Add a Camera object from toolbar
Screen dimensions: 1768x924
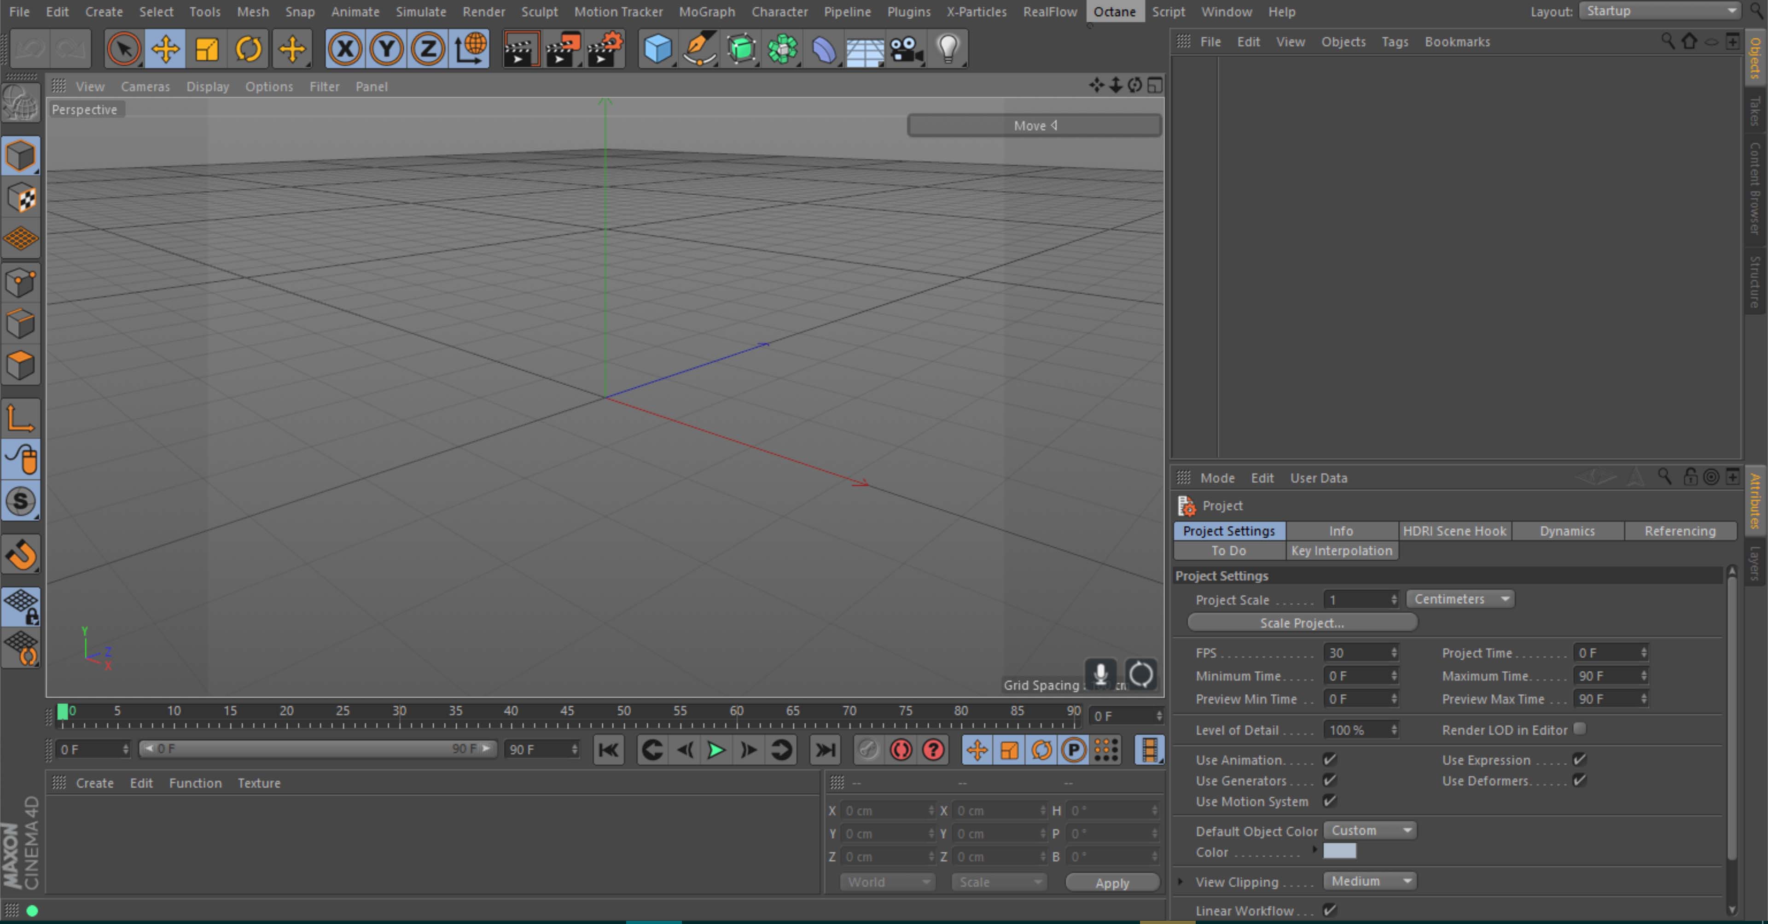906,49
